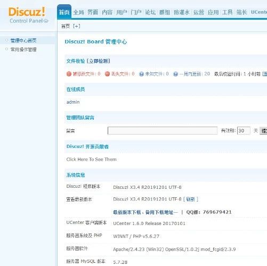Click the 系统信息 section header
Image resolution: width=267 pixels, height=266 pixels.
click(76, 175)
